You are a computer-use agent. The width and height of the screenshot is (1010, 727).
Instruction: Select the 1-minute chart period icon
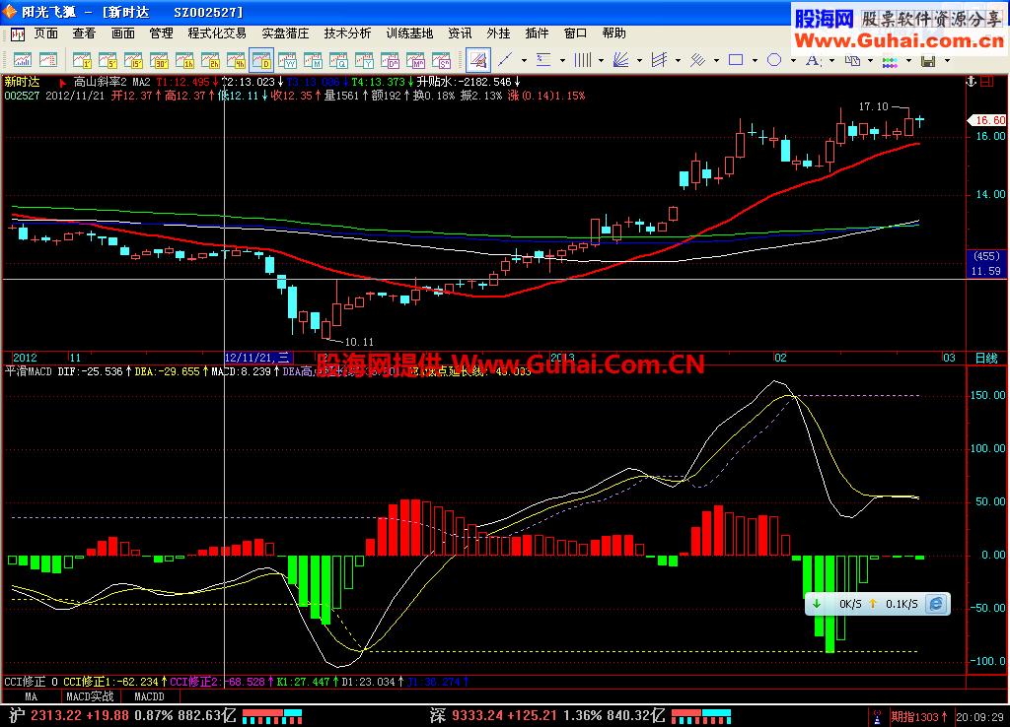[x=82, y=61]
